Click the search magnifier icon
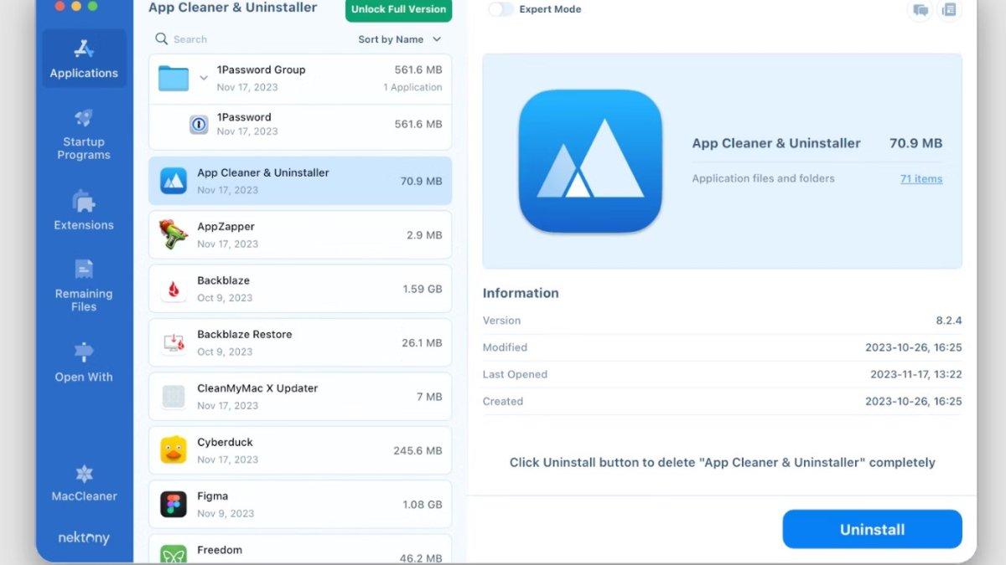The width and height of the screenshot is (1006, 565). click(x=161, y=39)
